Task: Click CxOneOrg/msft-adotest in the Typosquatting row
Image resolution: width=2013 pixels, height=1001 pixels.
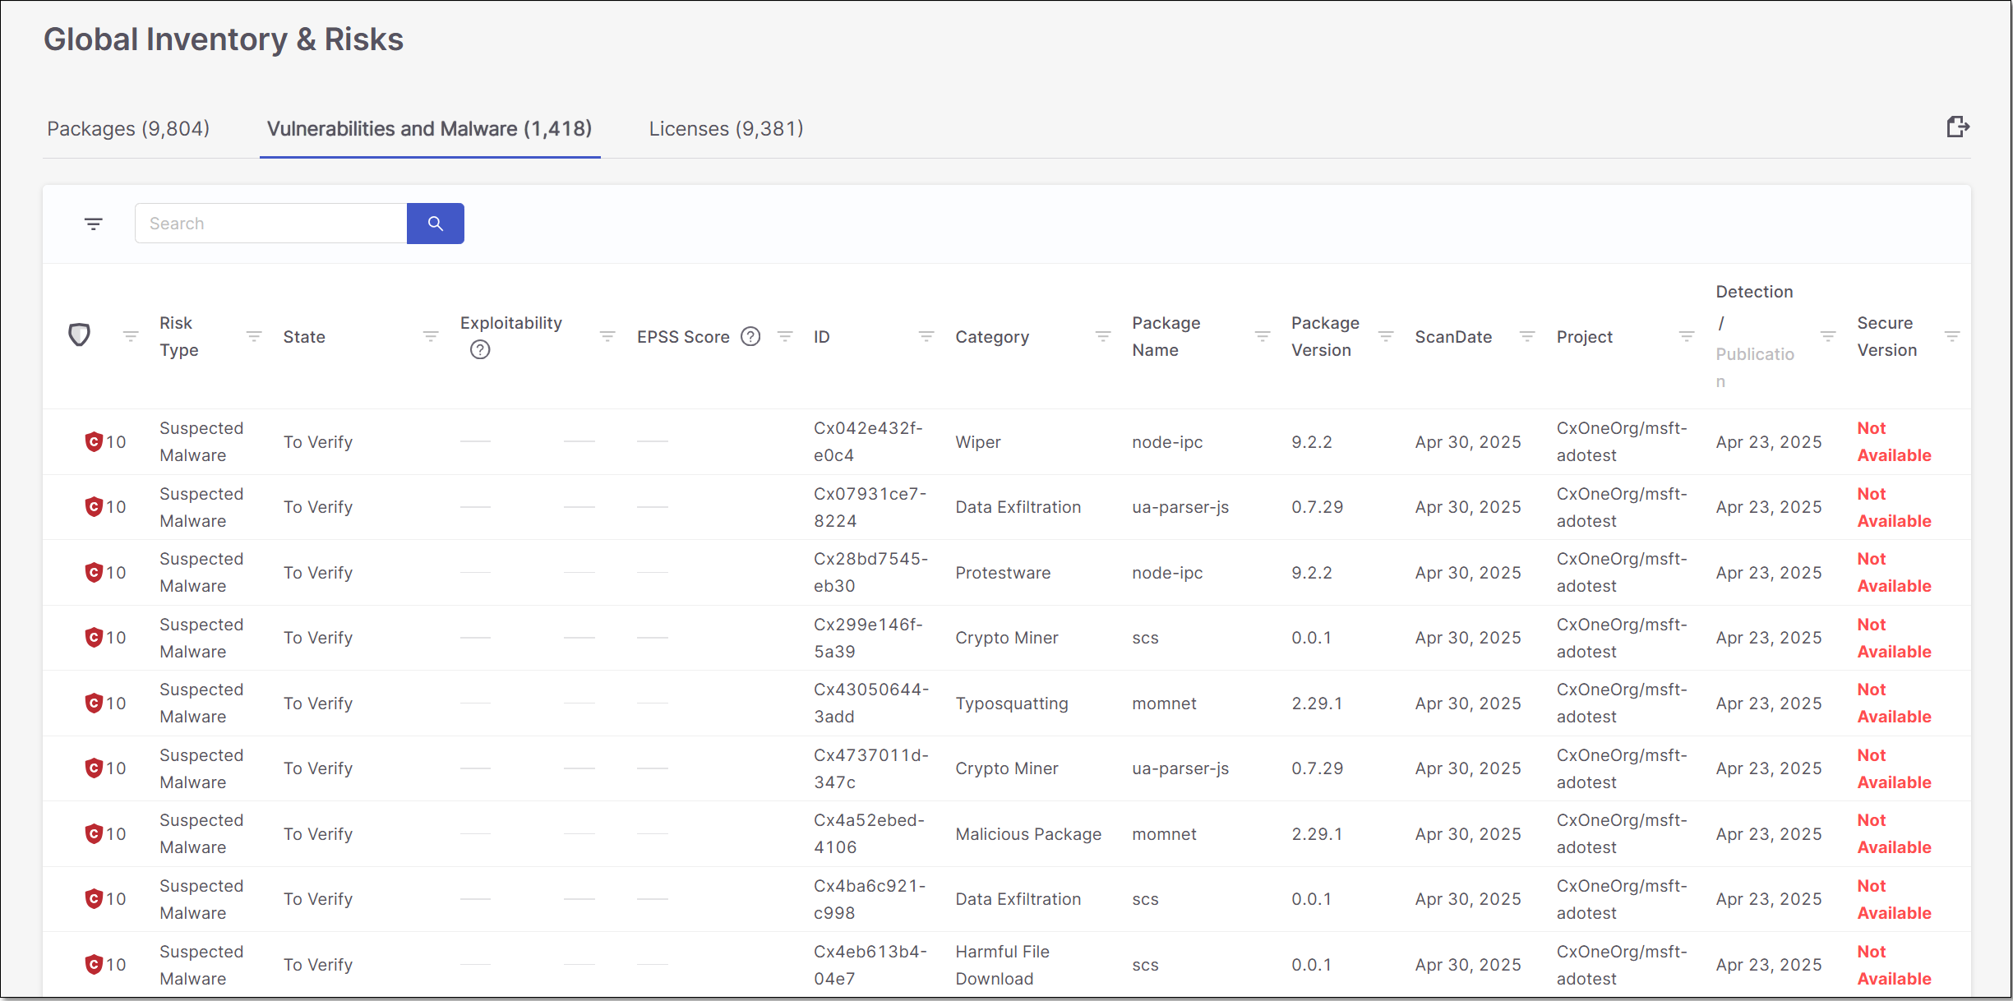Action: point(1622,703)
